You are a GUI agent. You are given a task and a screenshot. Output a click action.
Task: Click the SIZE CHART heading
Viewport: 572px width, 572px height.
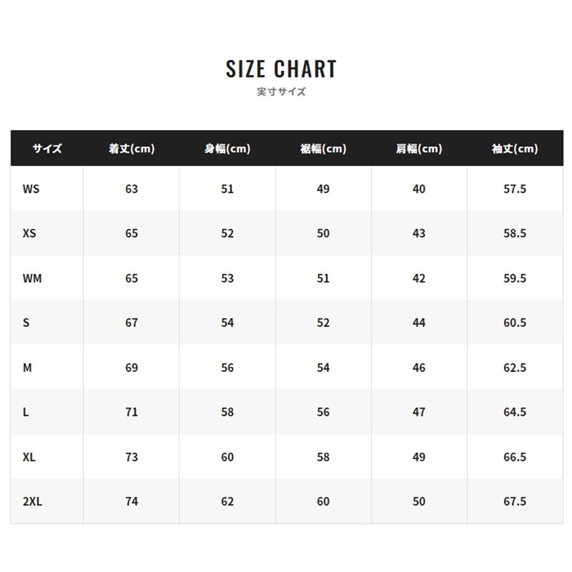coord(281,69)
